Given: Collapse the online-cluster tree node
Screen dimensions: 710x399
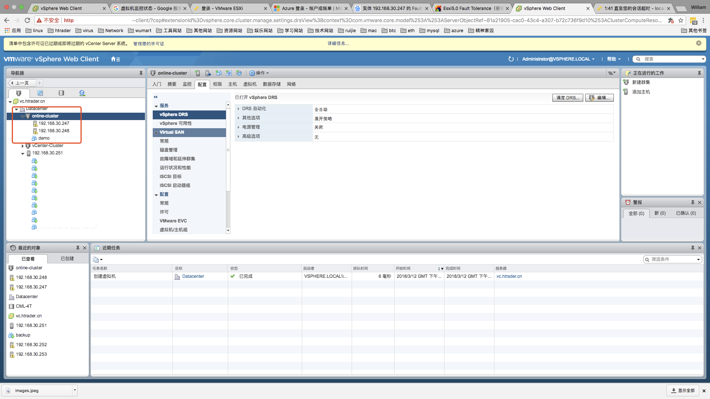Looking at the screenshot, I should coord(23,116).
